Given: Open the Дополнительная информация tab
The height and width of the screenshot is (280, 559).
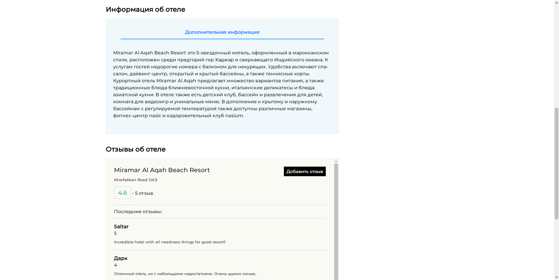Looking at the screenshot, I should click(x=222, y=32).
